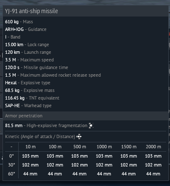Viewport: 170px width, 186px height.
Task: Click the kinetic penetration crosshair icon
Action: [x=79, y=136]
